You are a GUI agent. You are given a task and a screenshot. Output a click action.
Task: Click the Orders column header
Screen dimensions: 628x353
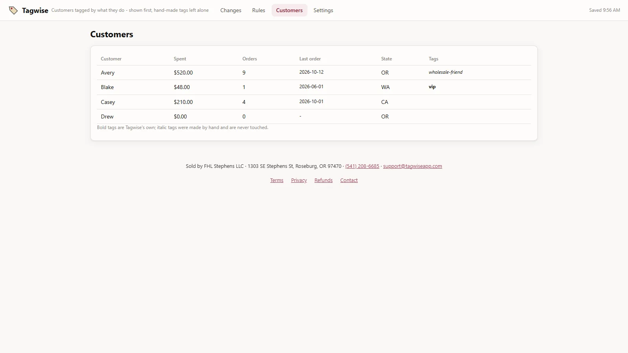(x=250, y=59)
